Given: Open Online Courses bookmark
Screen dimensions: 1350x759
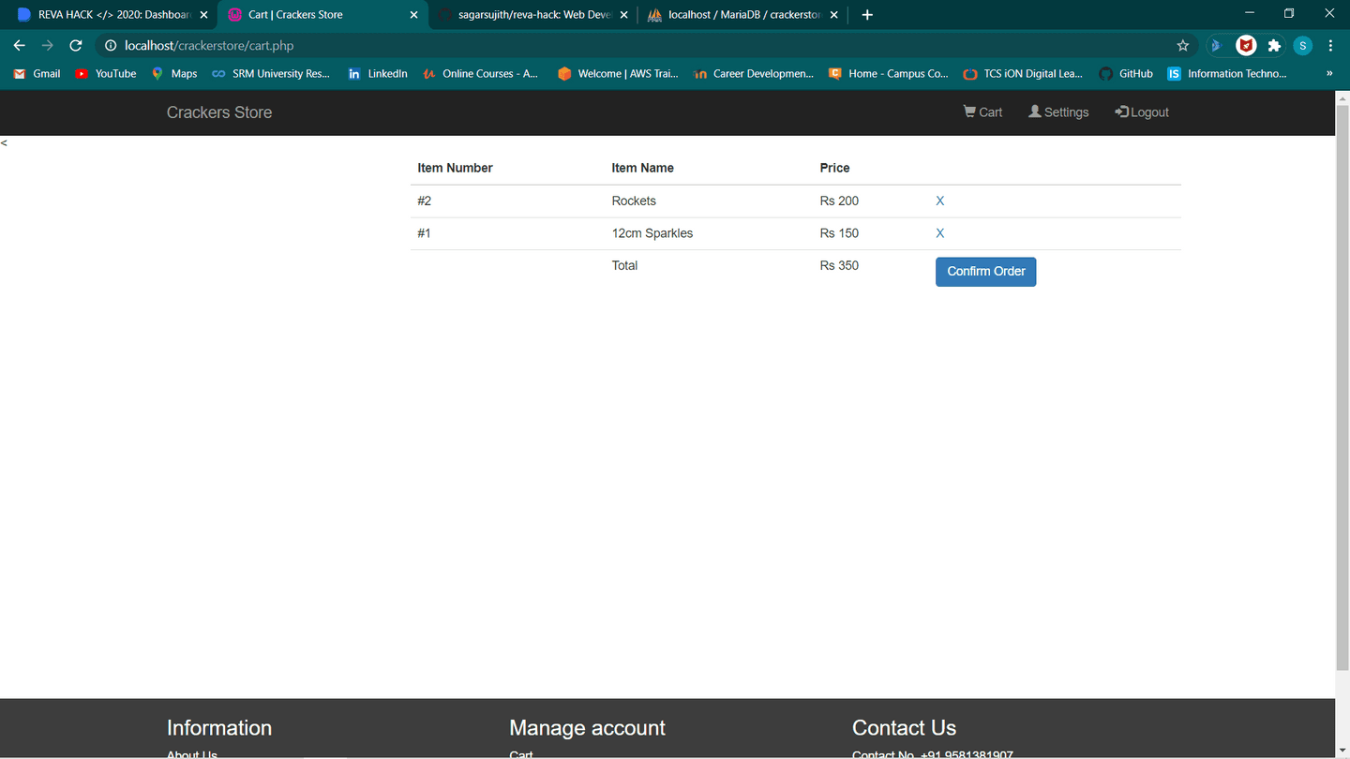Looking at the screenshot, I should click(x=481, y=73).
